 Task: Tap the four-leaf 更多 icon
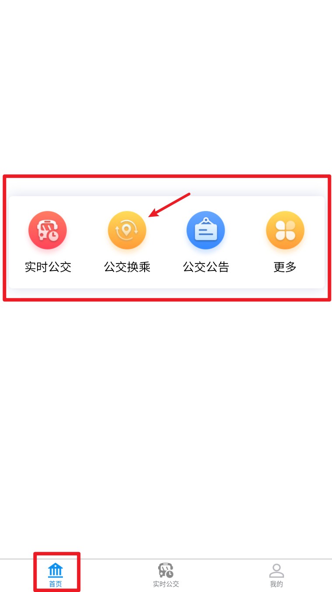pos(285,230)
